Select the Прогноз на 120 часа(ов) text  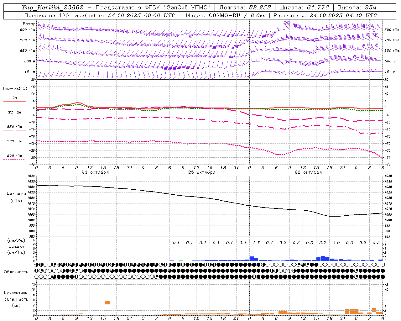(60, 15)
